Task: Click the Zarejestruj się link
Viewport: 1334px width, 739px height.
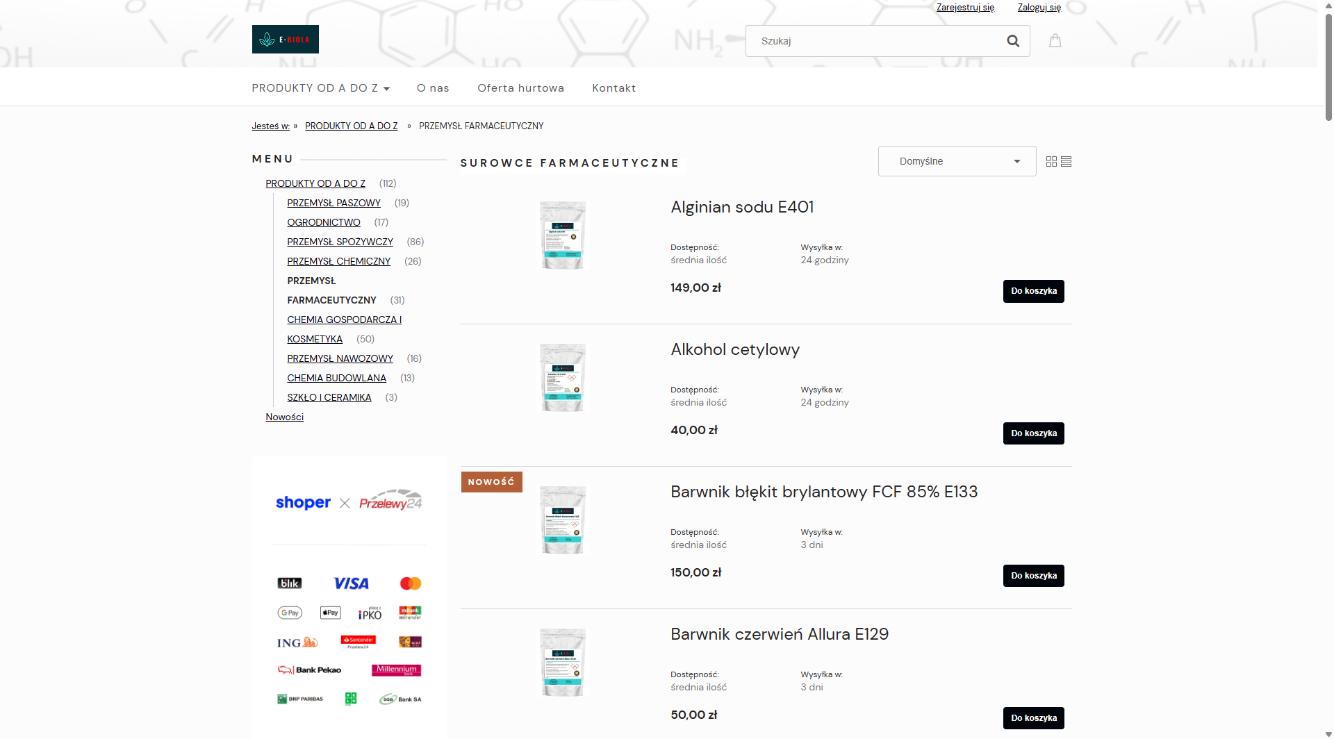Action: (x=965, y=8)
